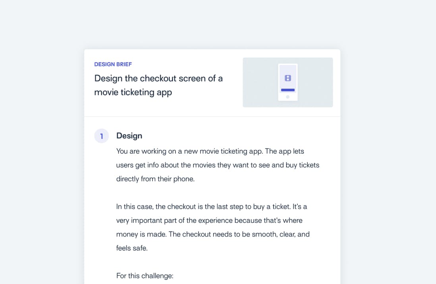Click the phone mockup's round home button
436x284 pixels.
288,97
